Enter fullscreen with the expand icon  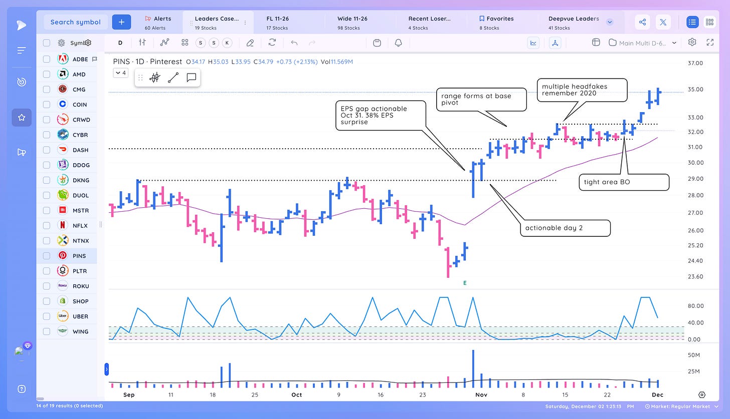[710, 42]
